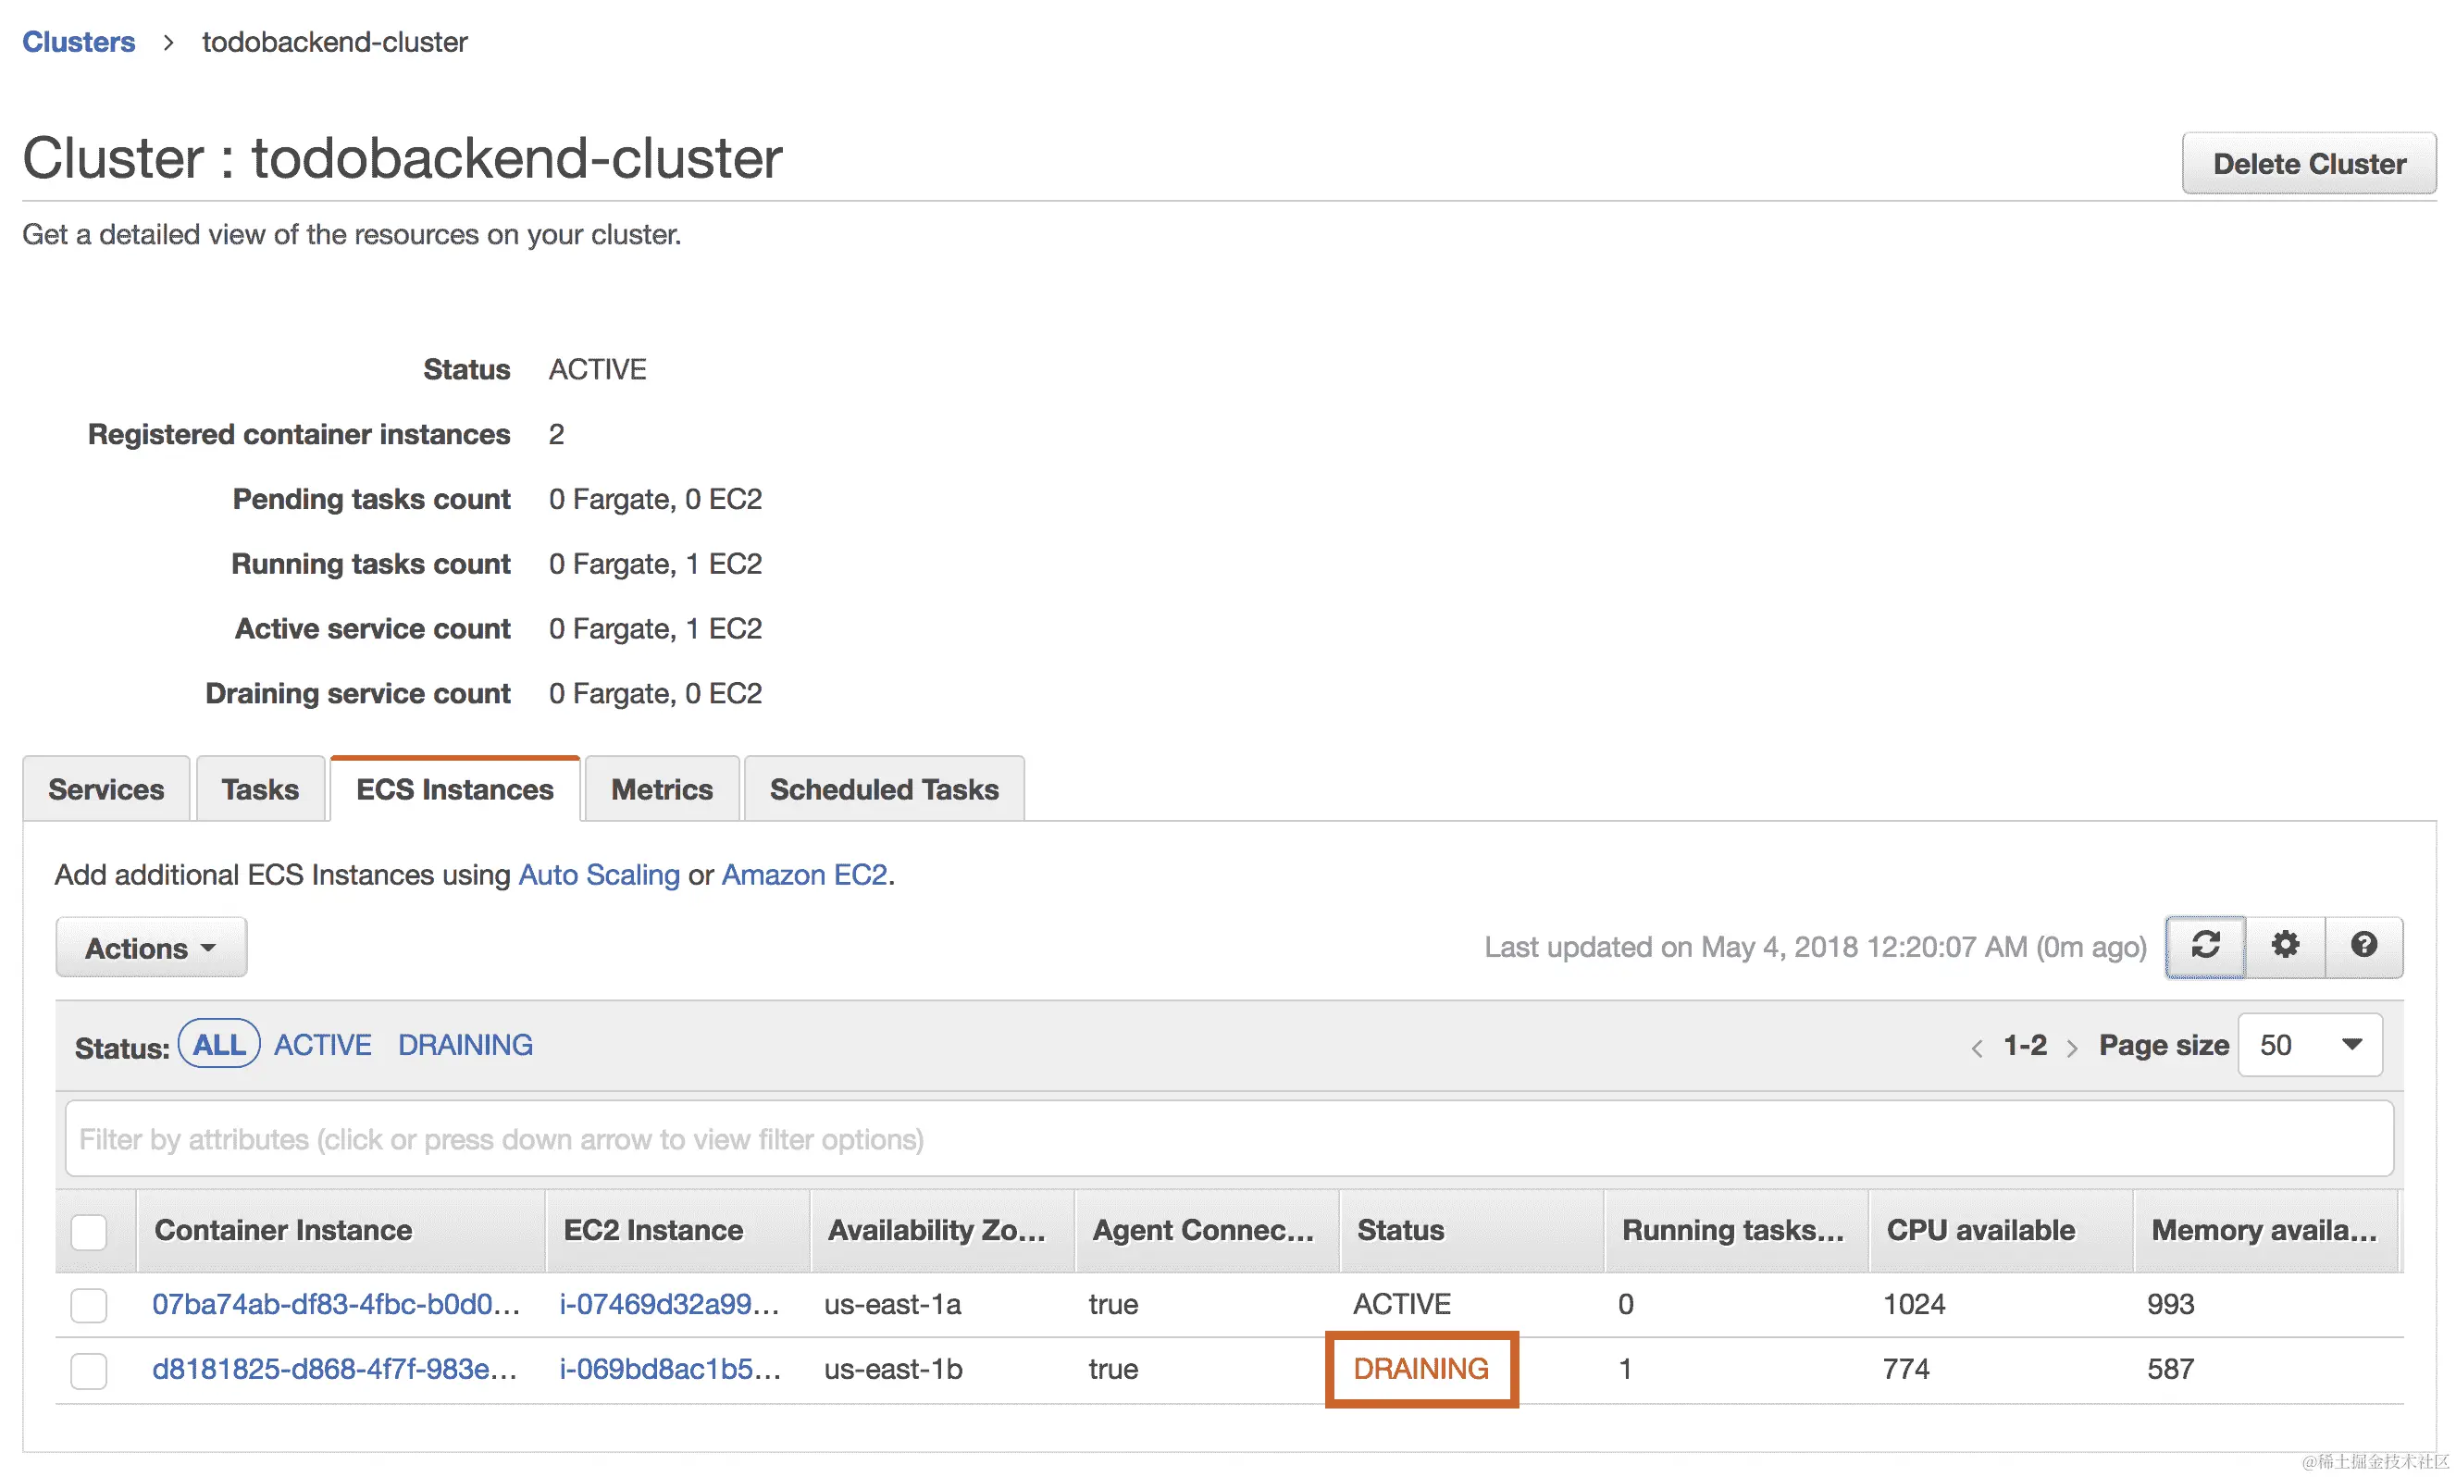Screen dimensions: 2456x1477
Task: Navigate to Clusters breadcrumb link
Action: pos(79,42)
